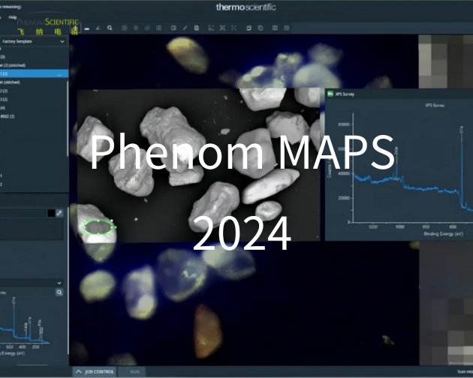Click the image snapshot toolbar icon

pyautogui.click(x=173, y=28)
